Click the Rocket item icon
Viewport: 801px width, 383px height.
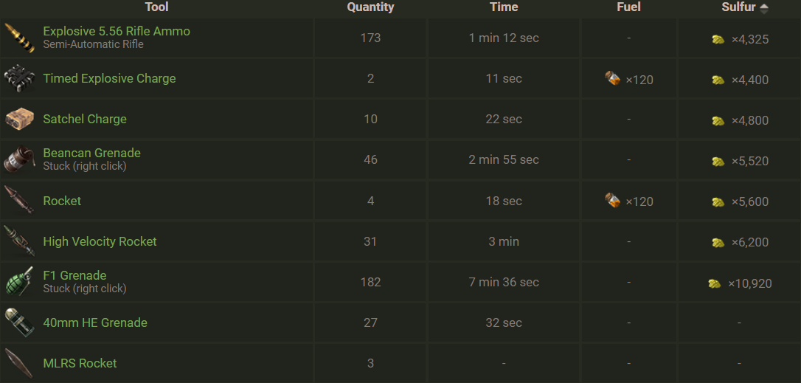coord(19,200)
